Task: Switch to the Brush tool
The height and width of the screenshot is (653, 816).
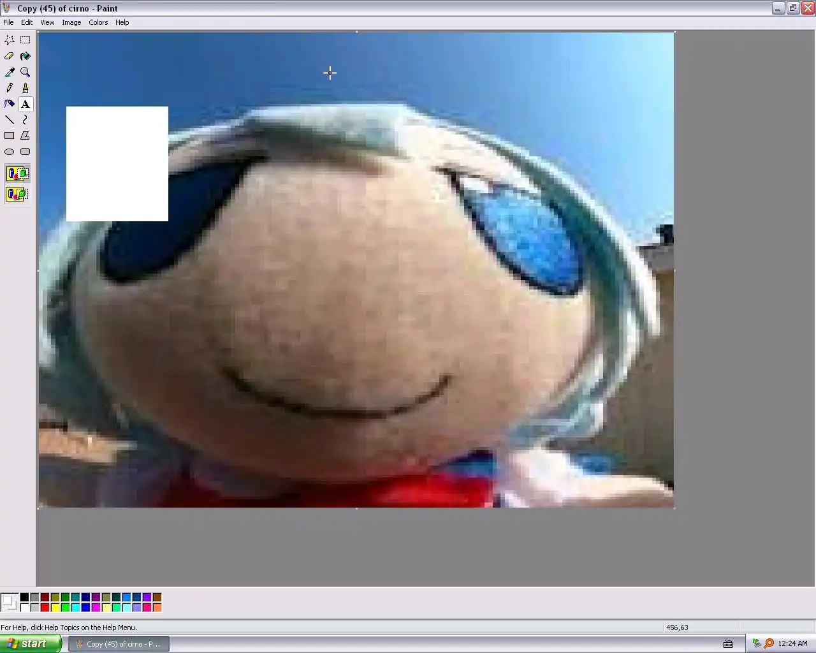Action: pyautogui.click(x=25, y=88)
